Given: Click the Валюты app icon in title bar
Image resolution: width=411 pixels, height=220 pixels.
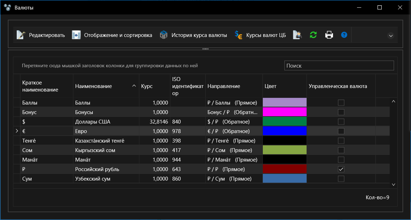Looking at the screenshot, I should [7, 7].
